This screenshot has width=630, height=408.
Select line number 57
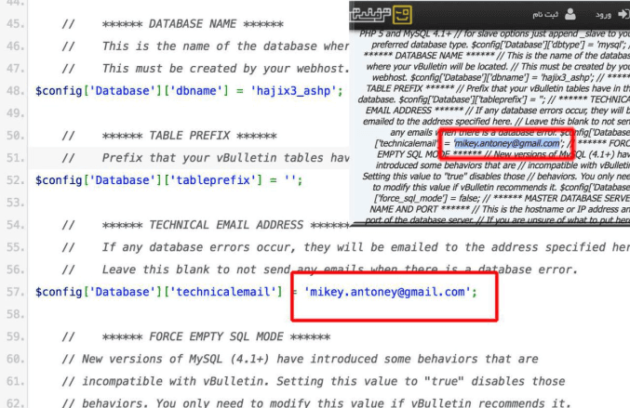(14, 292)
